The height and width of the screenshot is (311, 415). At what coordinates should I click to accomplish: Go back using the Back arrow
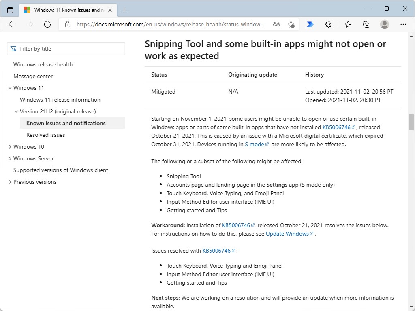[x=12, y=24]
